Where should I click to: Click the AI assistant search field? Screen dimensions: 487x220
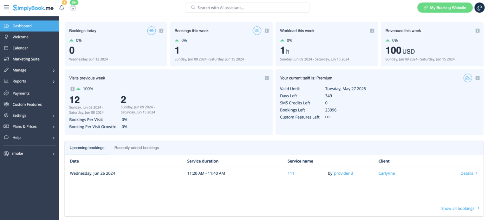pos(247,7)
